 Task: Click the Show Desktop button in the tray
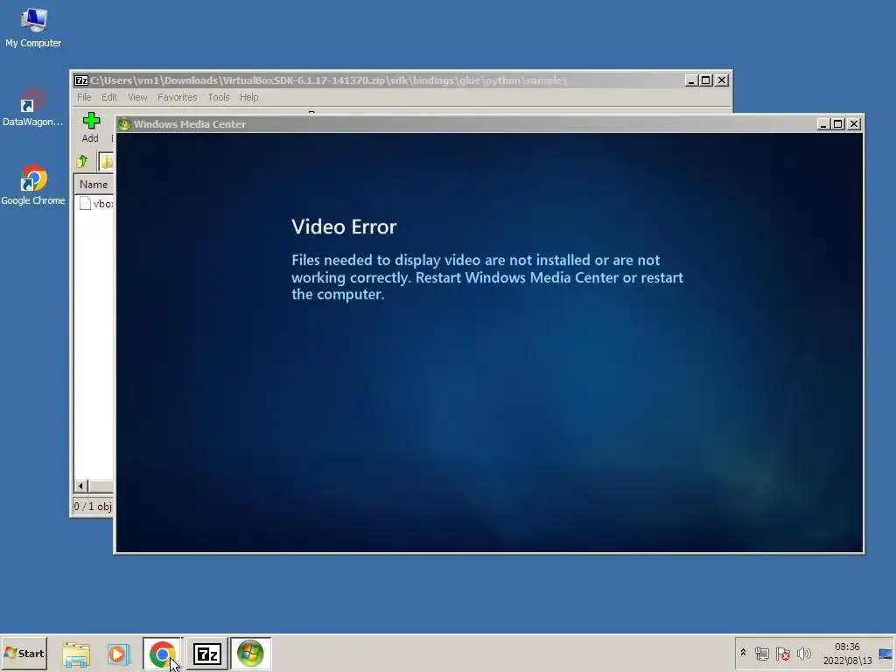[x=885, y=654]
